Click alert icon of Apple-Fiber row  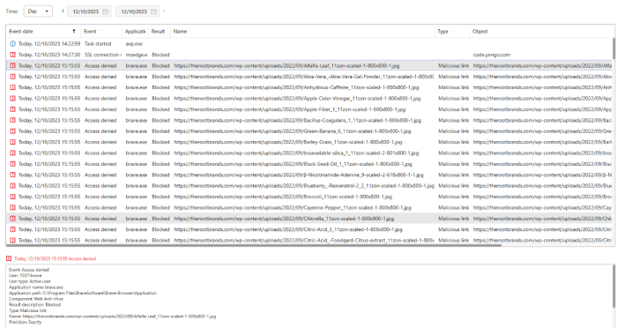tap(12, 109)
